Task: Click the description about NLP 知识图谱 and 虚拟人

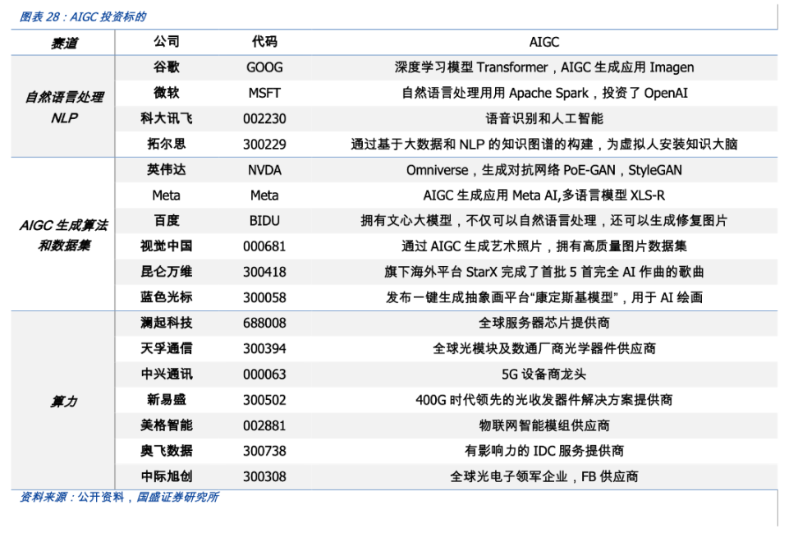Action: point(544,145)
